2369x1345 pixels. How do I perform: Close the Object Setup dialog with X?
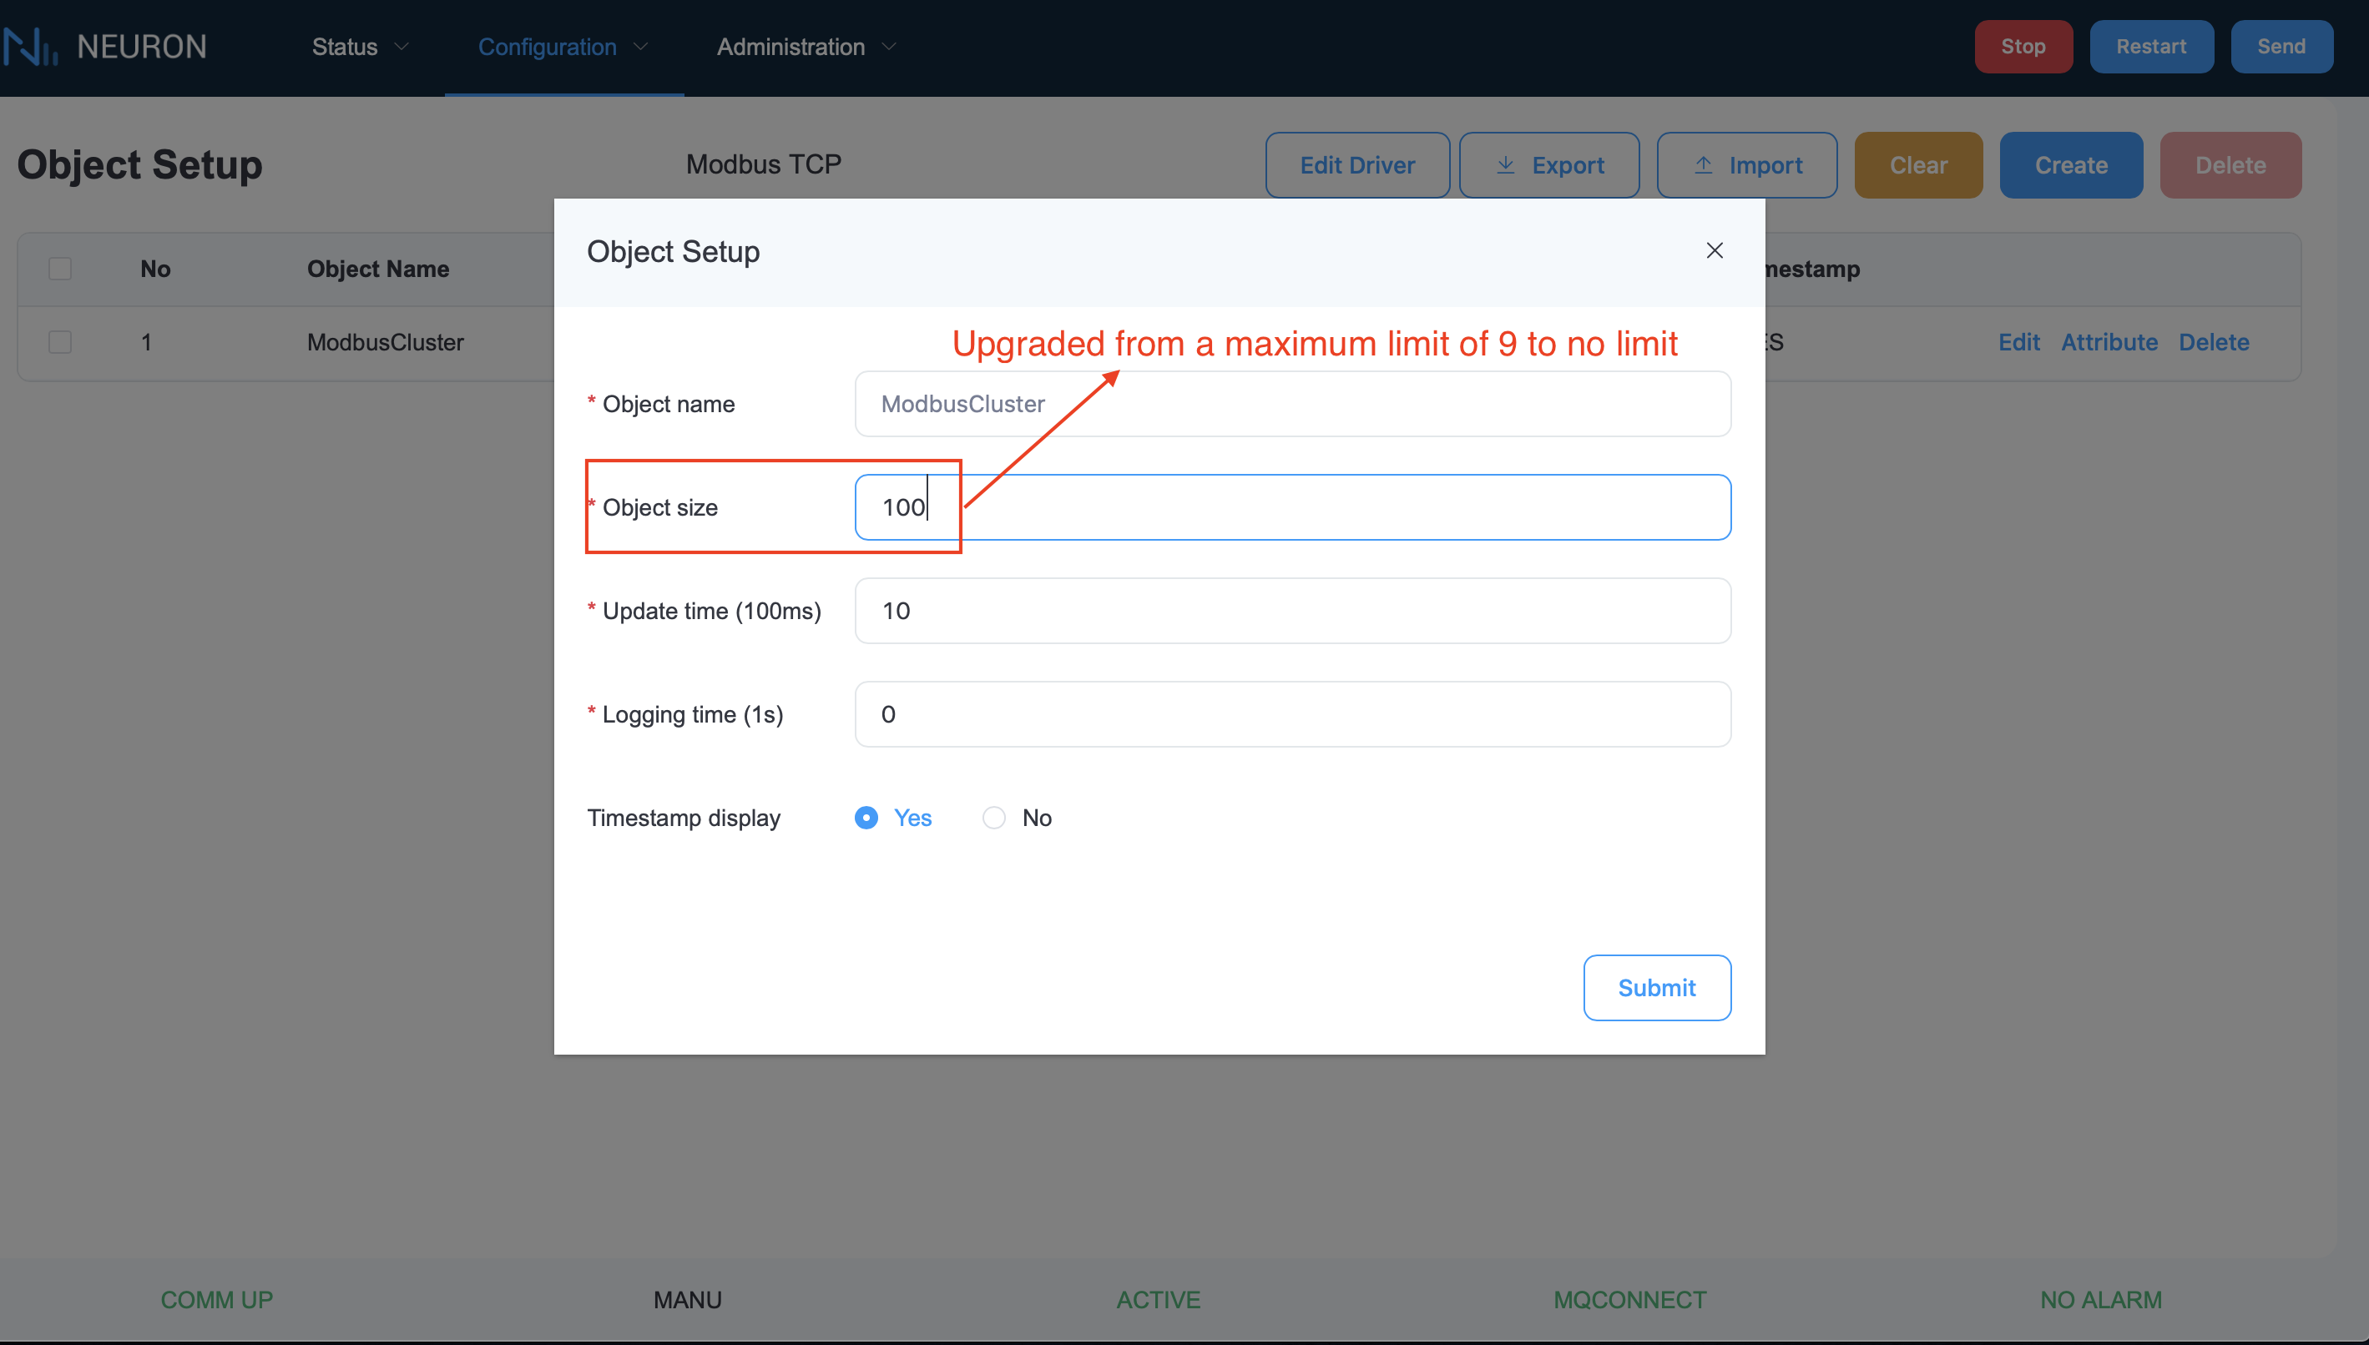[1714, 250]
